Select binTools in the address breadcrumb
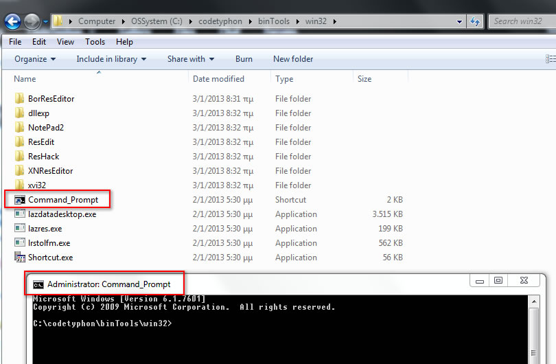The image size is (556, 364). coord(274,21)
